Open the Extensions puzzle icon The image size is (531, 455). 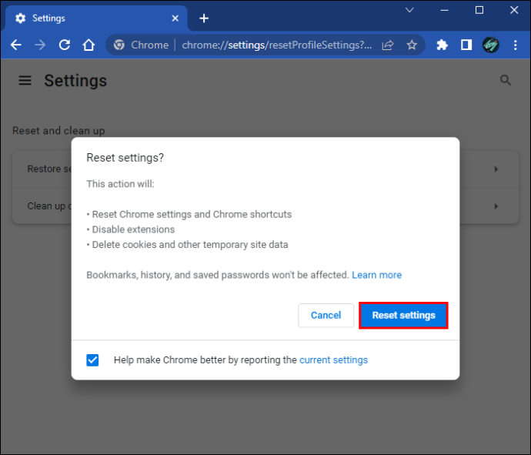(442, 45)
